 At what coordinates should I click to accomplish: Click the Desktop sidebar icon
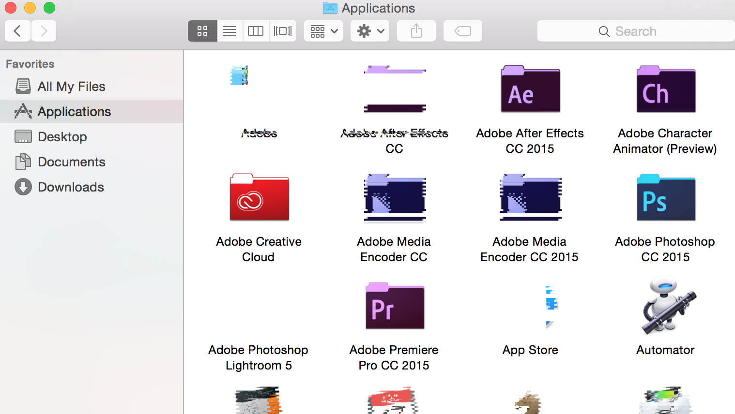click(23, 136)
